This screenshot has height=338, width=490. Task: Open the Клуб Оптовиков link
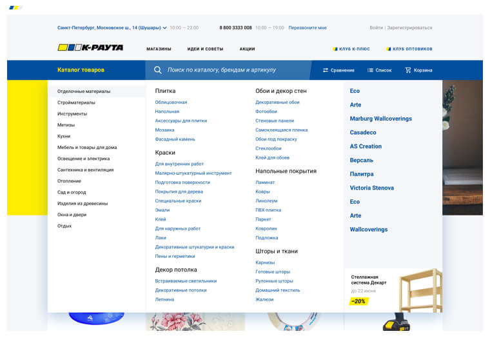click(x=409, y=49)
